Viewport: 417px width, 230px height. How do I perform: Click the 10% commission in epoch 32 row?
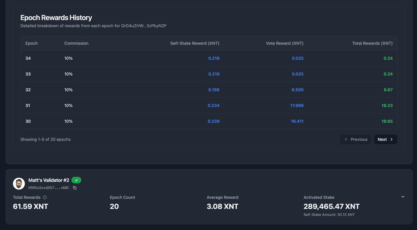coord(68,90)
